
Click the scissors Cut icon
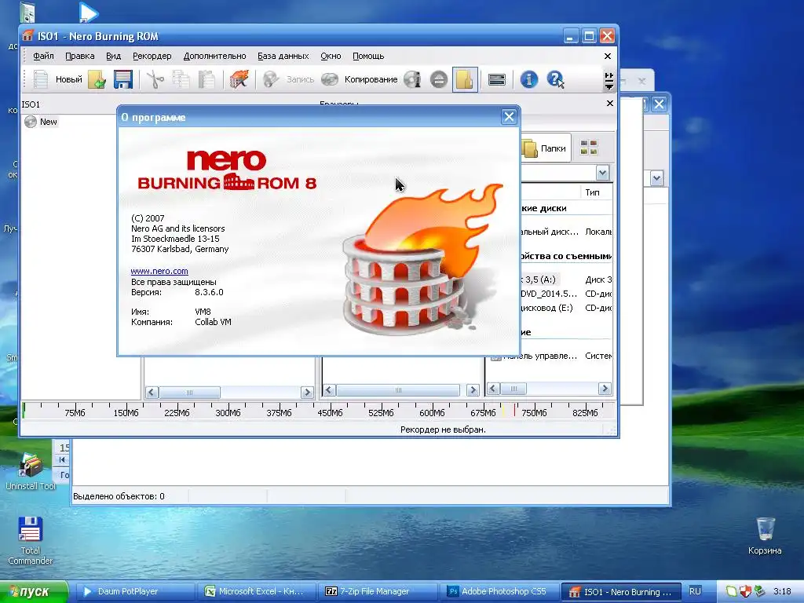(x=155, y=79)
